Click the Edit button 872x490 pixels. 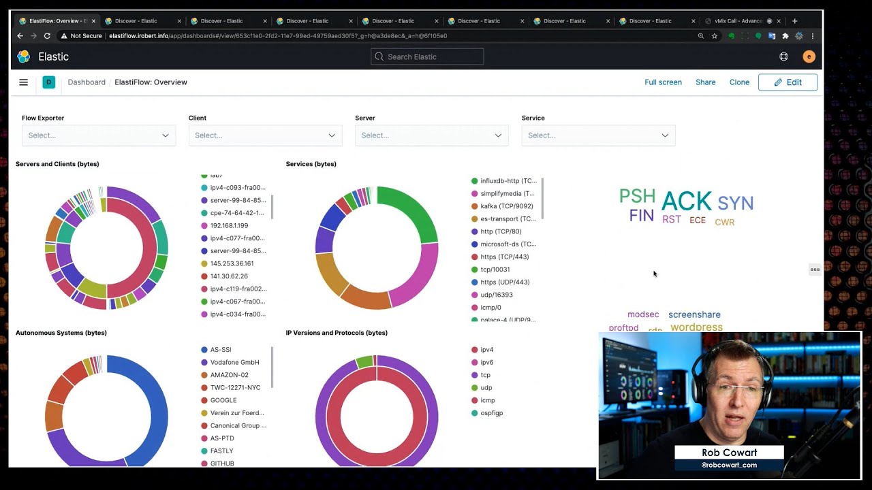788,82
